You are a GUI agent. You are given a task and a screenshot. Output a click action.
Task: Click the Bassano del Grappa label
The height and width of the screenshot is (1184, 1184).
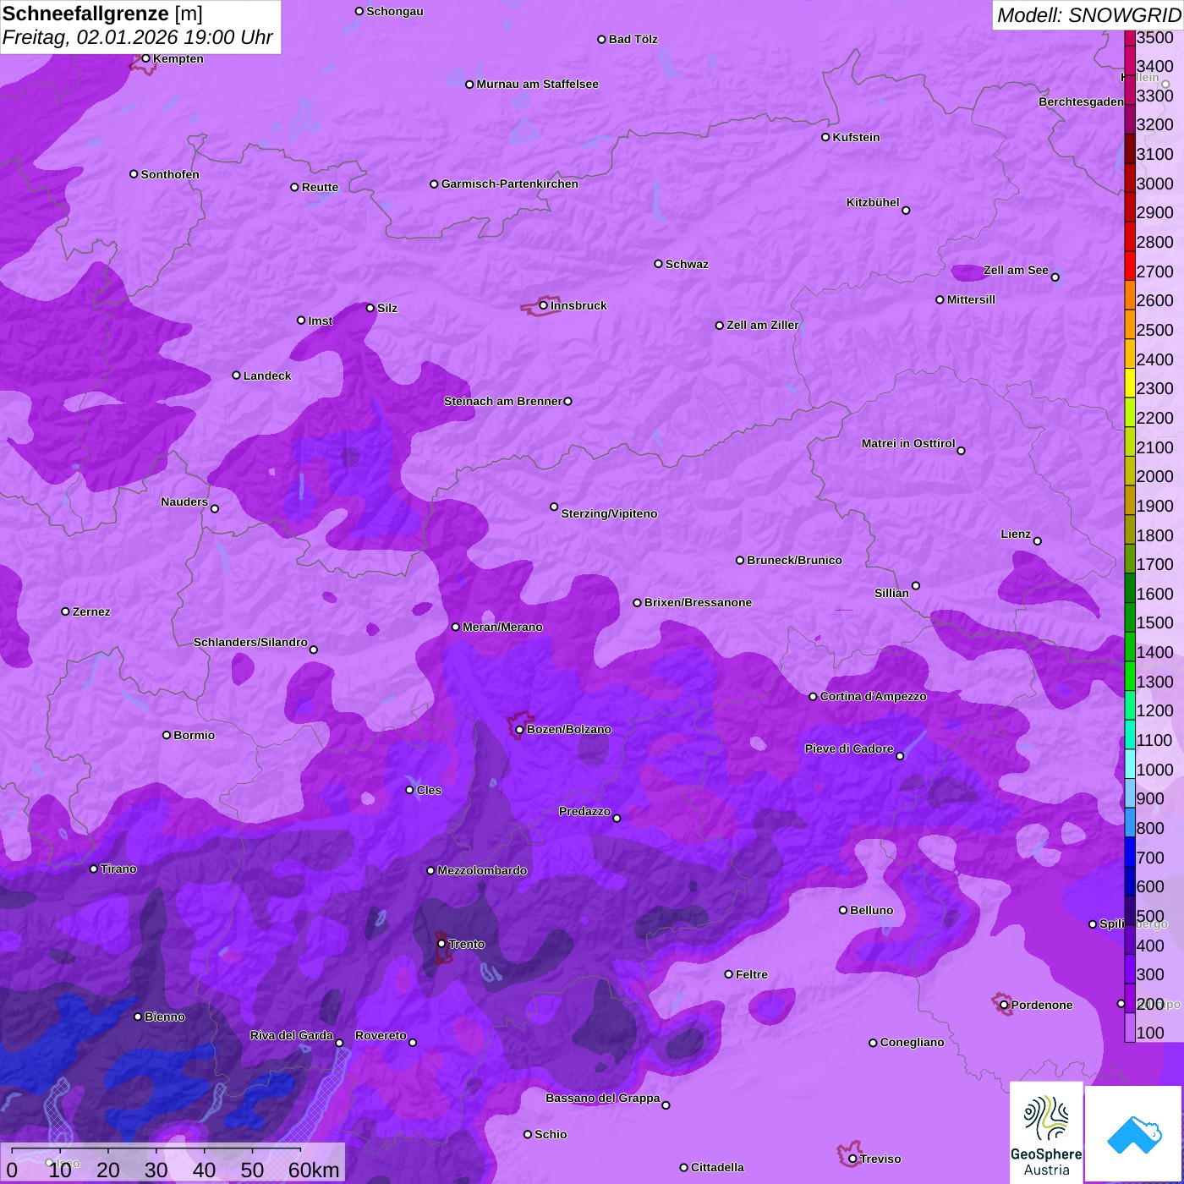[x=603, y=1098]
